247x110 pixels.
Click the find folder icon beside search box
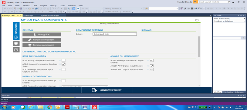click(146, 8)
